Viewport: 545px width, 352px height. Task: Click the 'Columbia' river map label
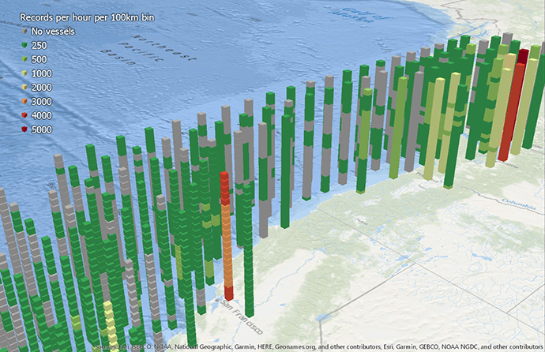[x=519, y=204]
